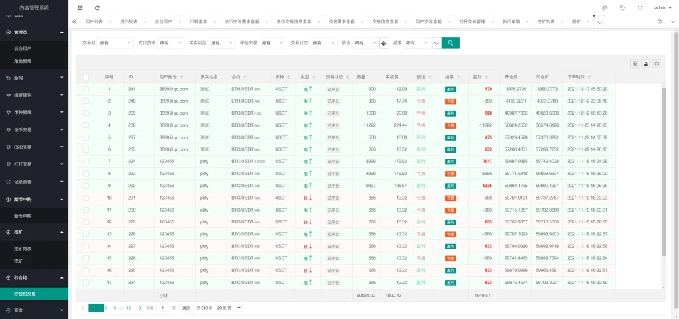
Task: Click the export icon above table
Action: click(x=646, y=64)
